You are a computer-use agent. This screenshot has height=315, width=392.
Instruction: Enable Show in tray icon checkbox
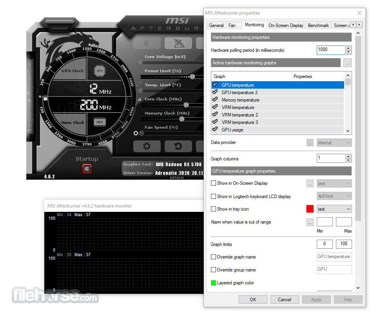point(213,209)
